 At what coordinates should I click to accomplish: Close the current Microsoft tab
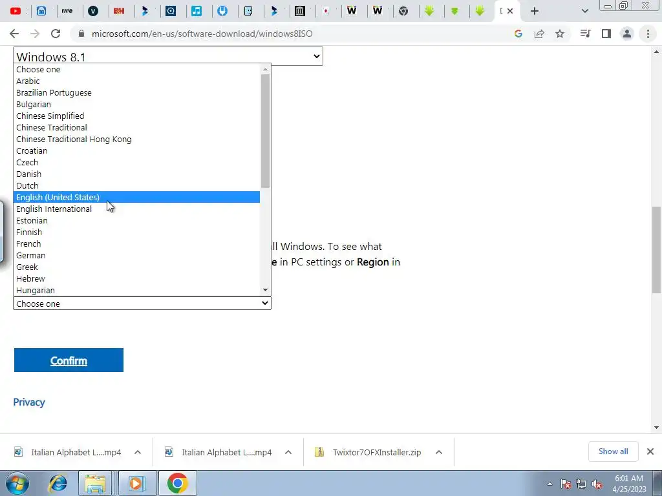click(x=510, y=11)
